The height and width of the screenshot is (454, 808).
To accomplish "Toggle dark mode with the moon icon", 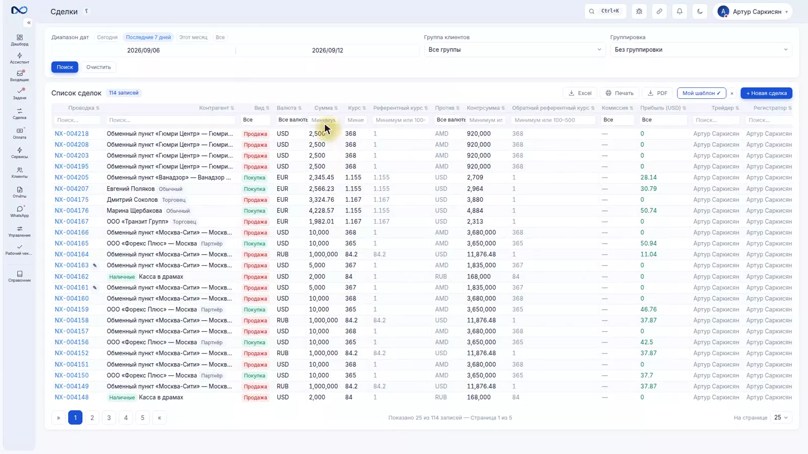I will (700, 11).
